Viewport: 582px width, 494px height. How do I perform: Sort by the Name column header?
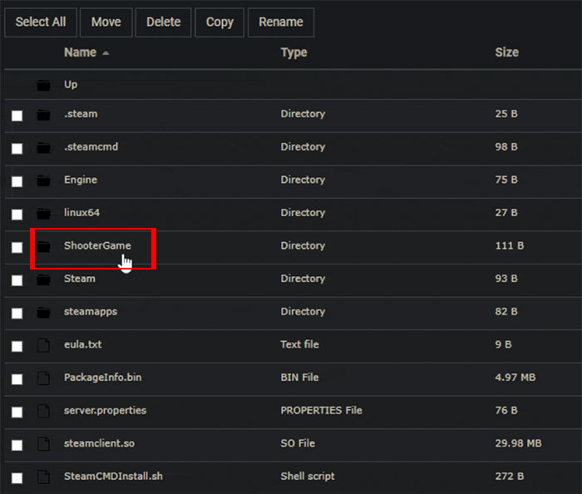pos(80,52)
